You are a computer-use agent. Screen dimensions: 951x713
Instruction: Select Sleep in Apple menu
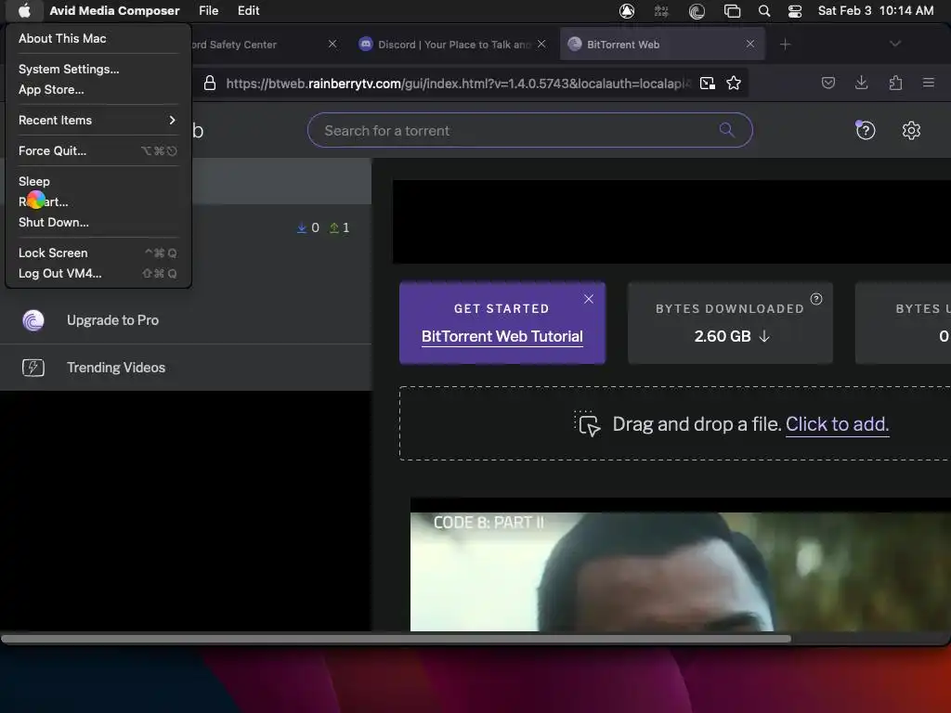coord(98,181)
